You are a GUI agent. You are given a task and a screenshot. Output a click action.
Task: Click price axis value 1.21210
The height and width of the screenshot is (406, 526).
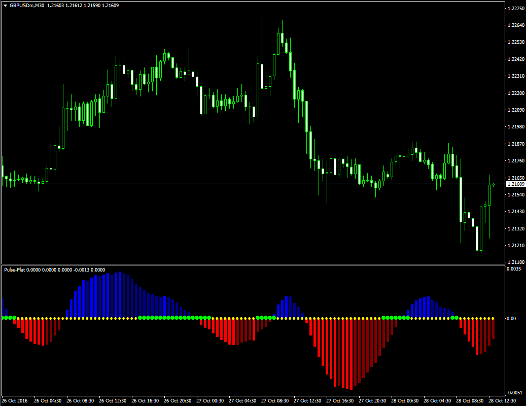(516, 245)
